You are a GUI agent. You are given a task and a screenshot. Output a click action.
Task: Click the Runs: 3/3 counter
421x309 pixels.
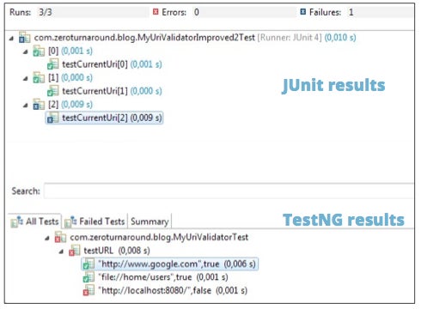click(31, 12)
